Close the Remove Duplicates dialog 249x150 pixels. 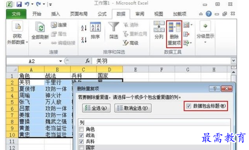(x=226, y=89)
